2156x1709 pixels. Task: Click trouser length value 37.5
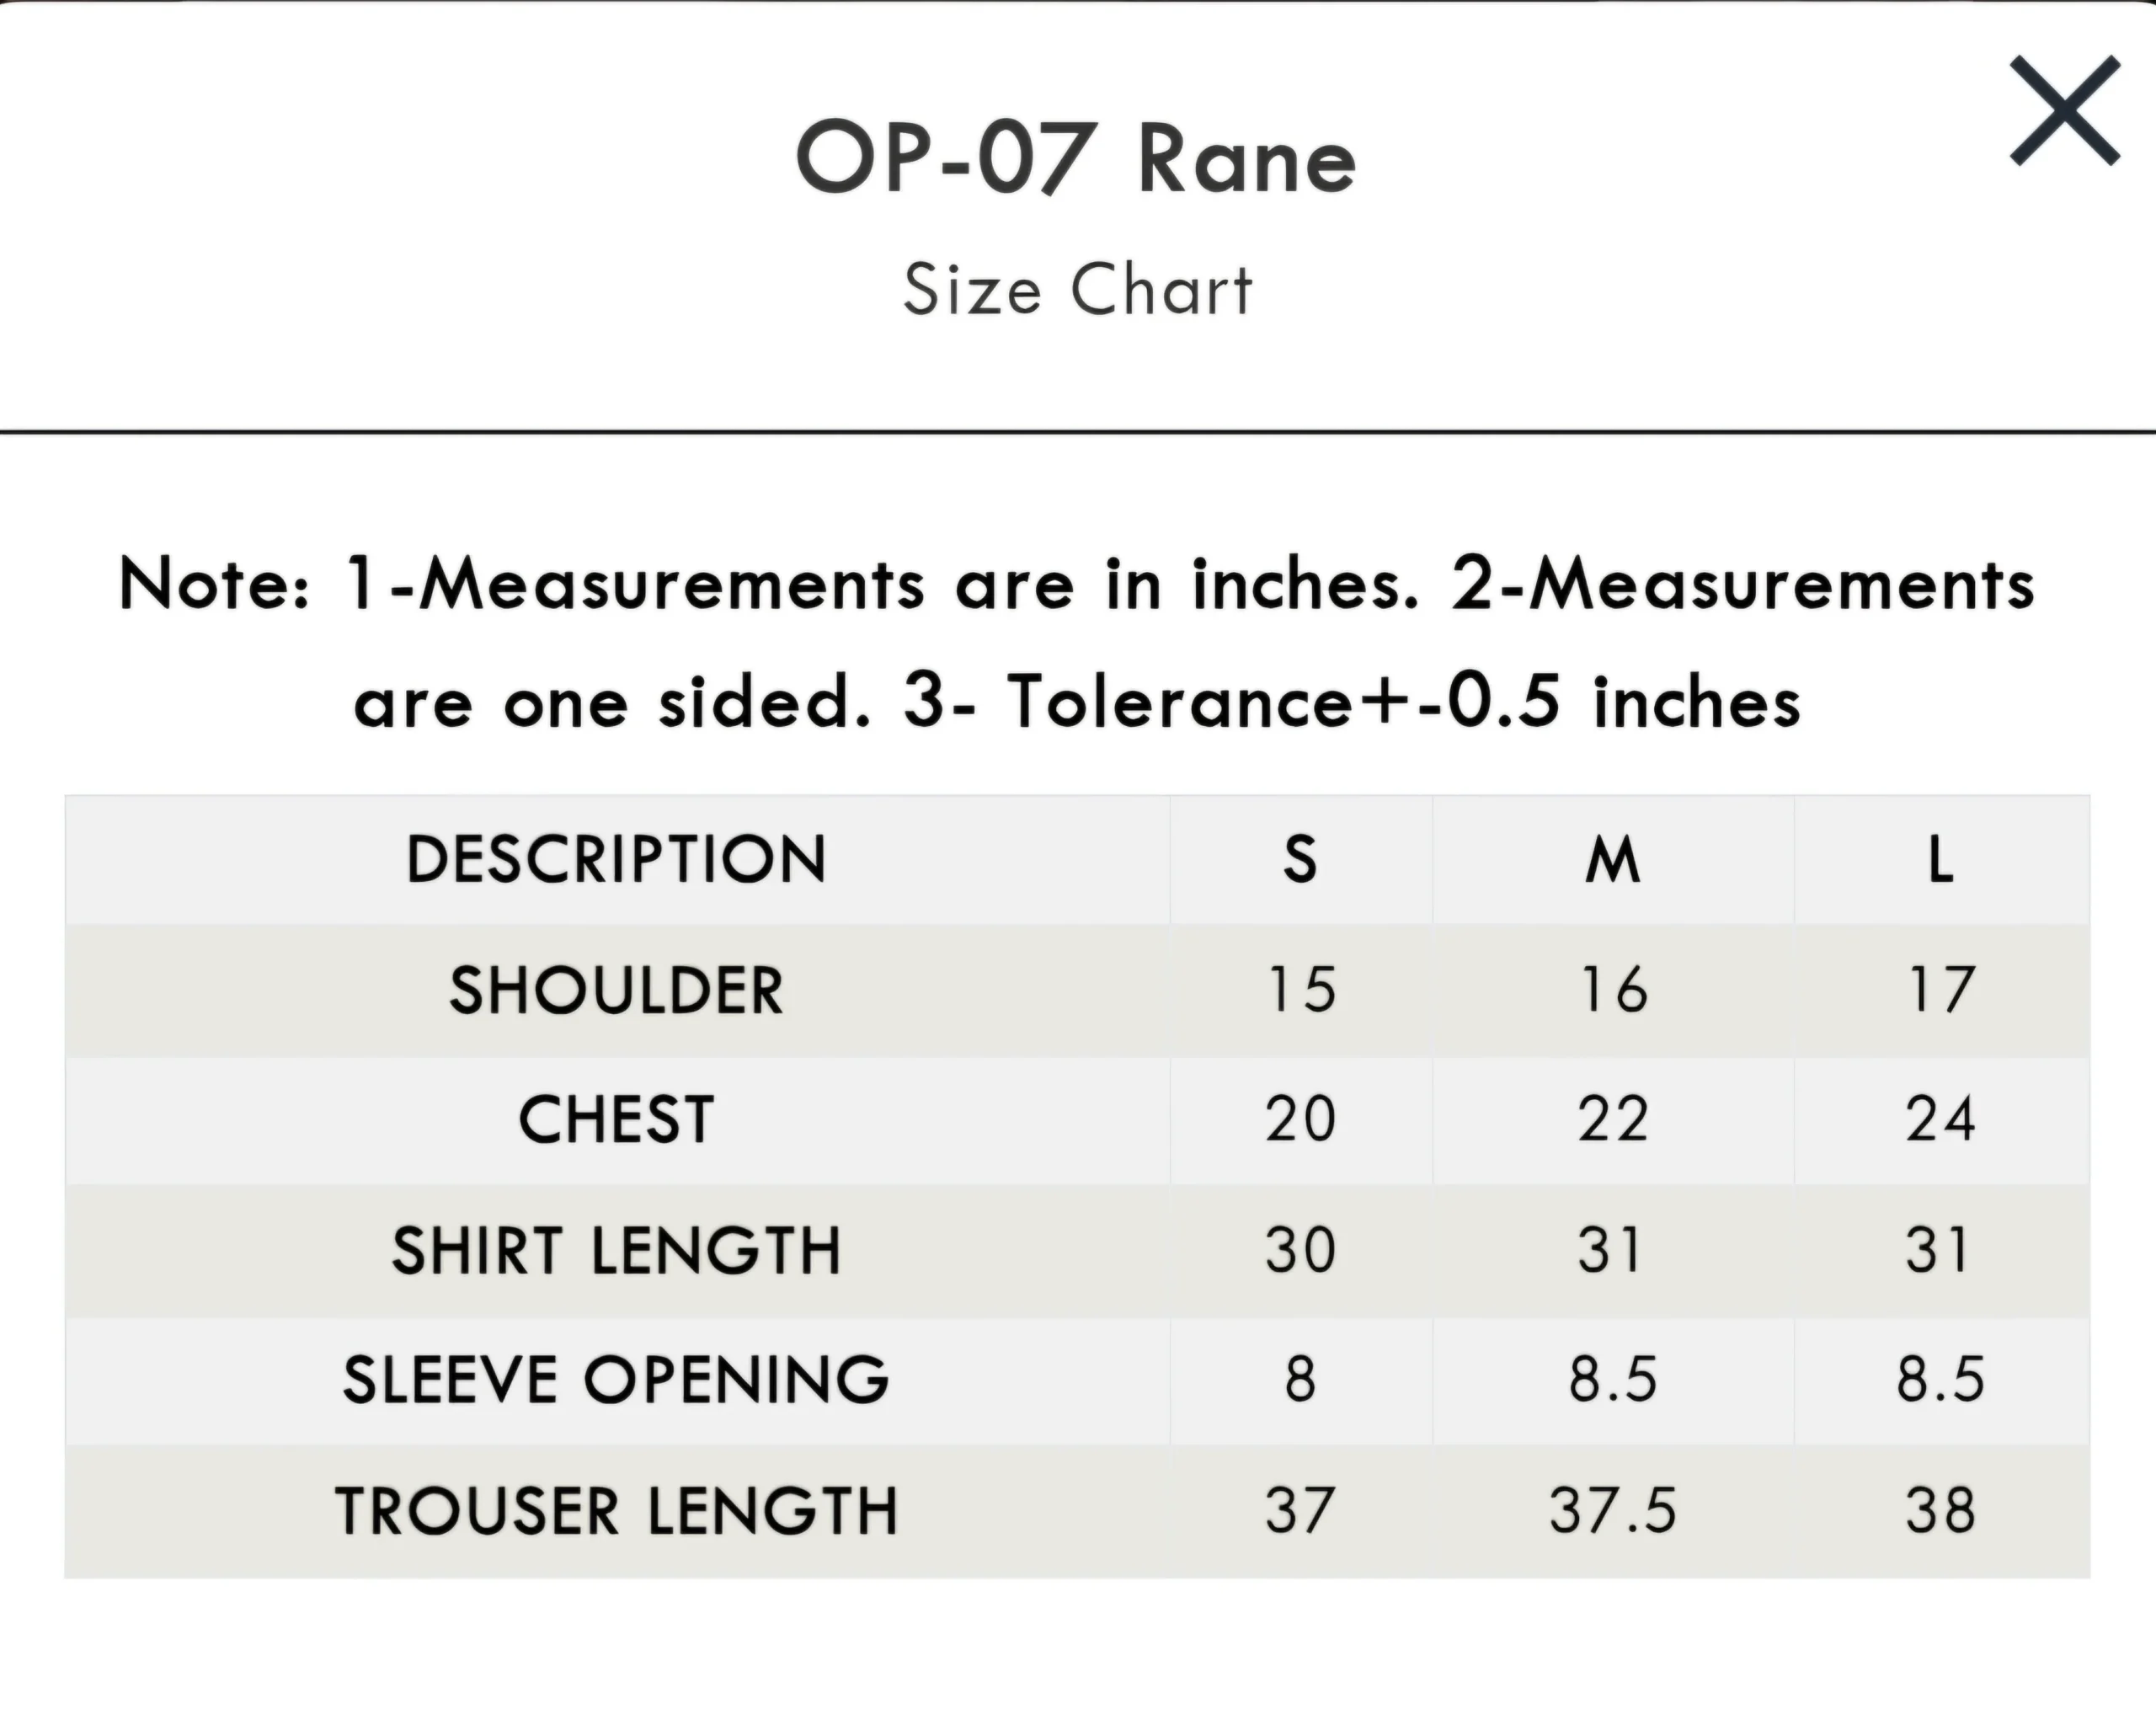pos(1613,1510)
